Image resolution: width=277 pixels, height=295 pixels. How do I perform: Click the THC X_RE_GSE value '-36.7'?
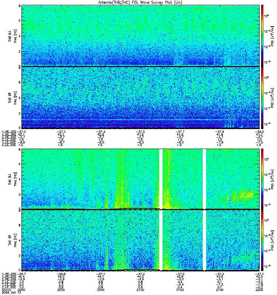pyautogui.click(x=21, y=274)
